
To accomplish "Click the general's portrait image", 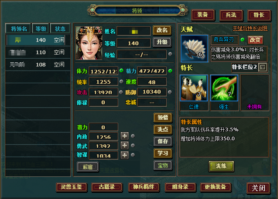I will pos(89,43).
